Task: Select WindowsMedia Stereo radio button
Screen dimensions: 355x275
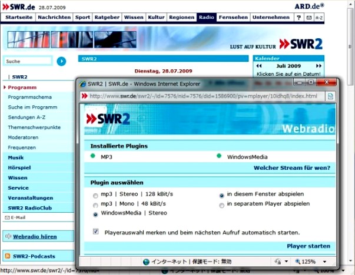Action: [95, 214]
